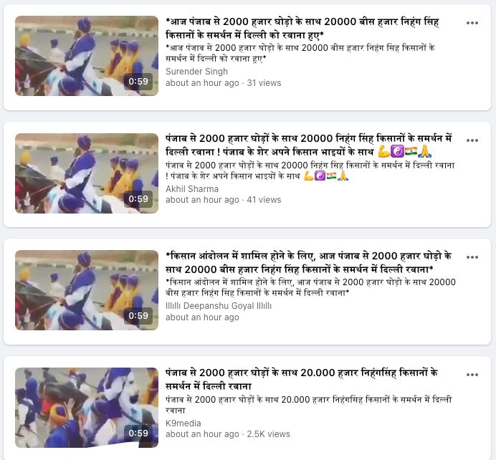
Task: Click the bold title of Surender Singh's video
Action: 302,29
